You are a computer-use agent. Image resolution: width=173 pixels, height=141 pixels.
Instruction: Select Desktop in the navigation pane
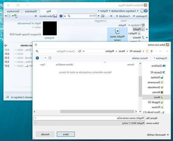(x=157, y=77)
